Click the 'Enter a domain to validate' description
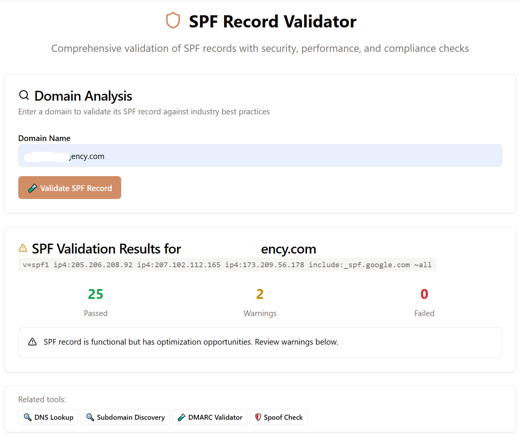Image resolution: width=519 pixels, height=435 pixels. pyautogui.click(x=144, y=112)
